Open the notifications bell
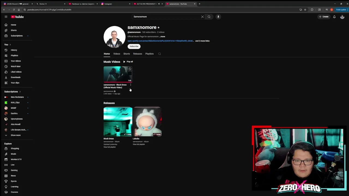The height and width of the screenshot is (196, 349). point(334,17)
